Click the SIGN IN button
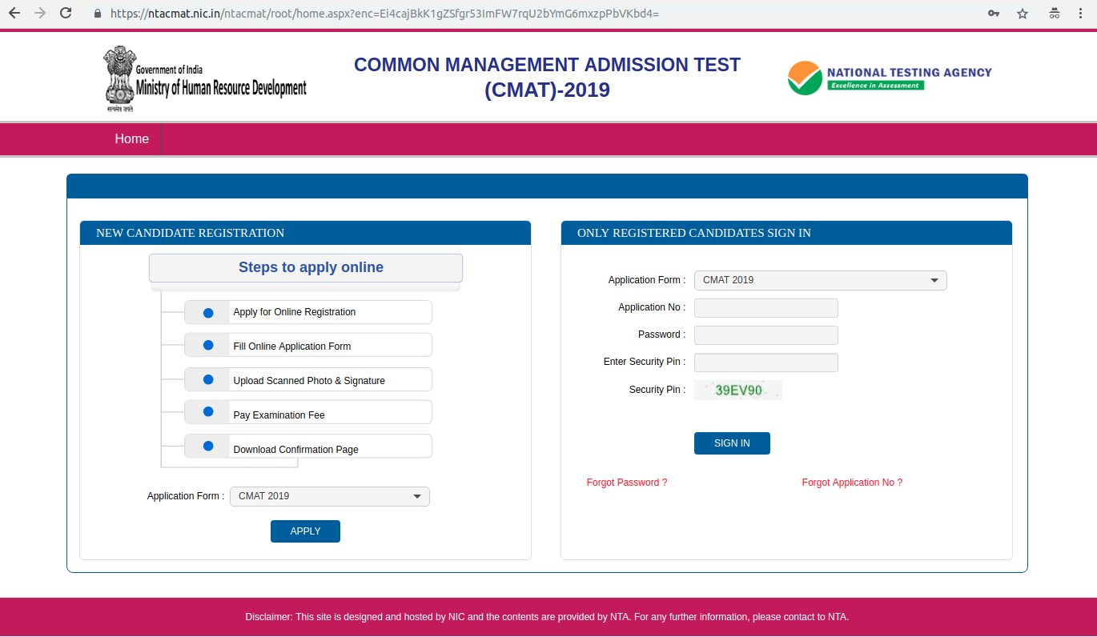Screen dimensions: 1097x637 [732, 443]
